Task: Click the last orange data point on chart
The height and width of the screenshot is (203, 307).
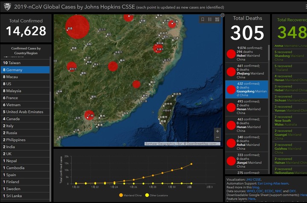Action: click(x=191, y=164)
